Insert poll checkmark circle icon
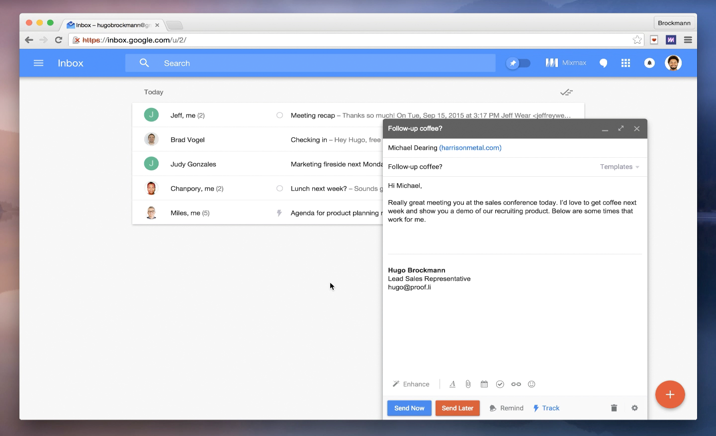The width and height of the screenshot is (716, 436). click(x=500, y=384)
